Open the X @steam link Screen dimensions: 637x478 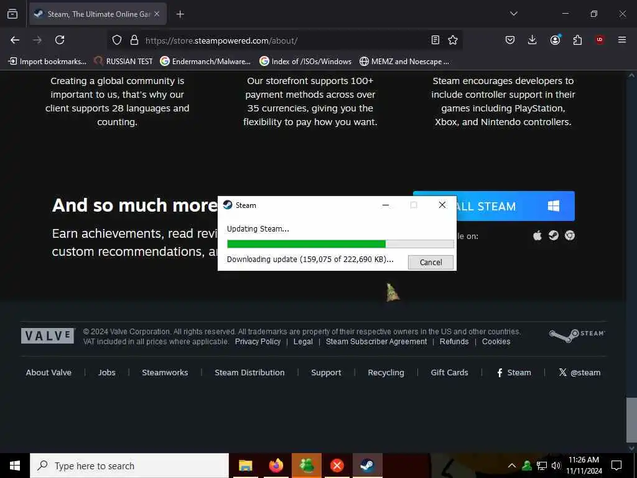pos(579,372)
